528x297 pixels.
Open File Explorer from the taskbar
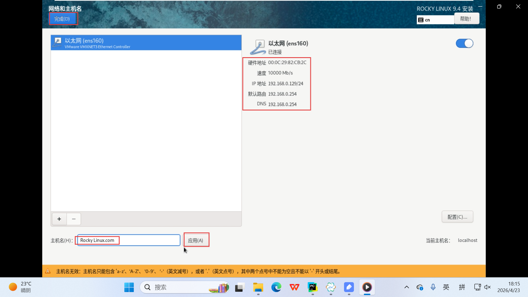[258, 287]
